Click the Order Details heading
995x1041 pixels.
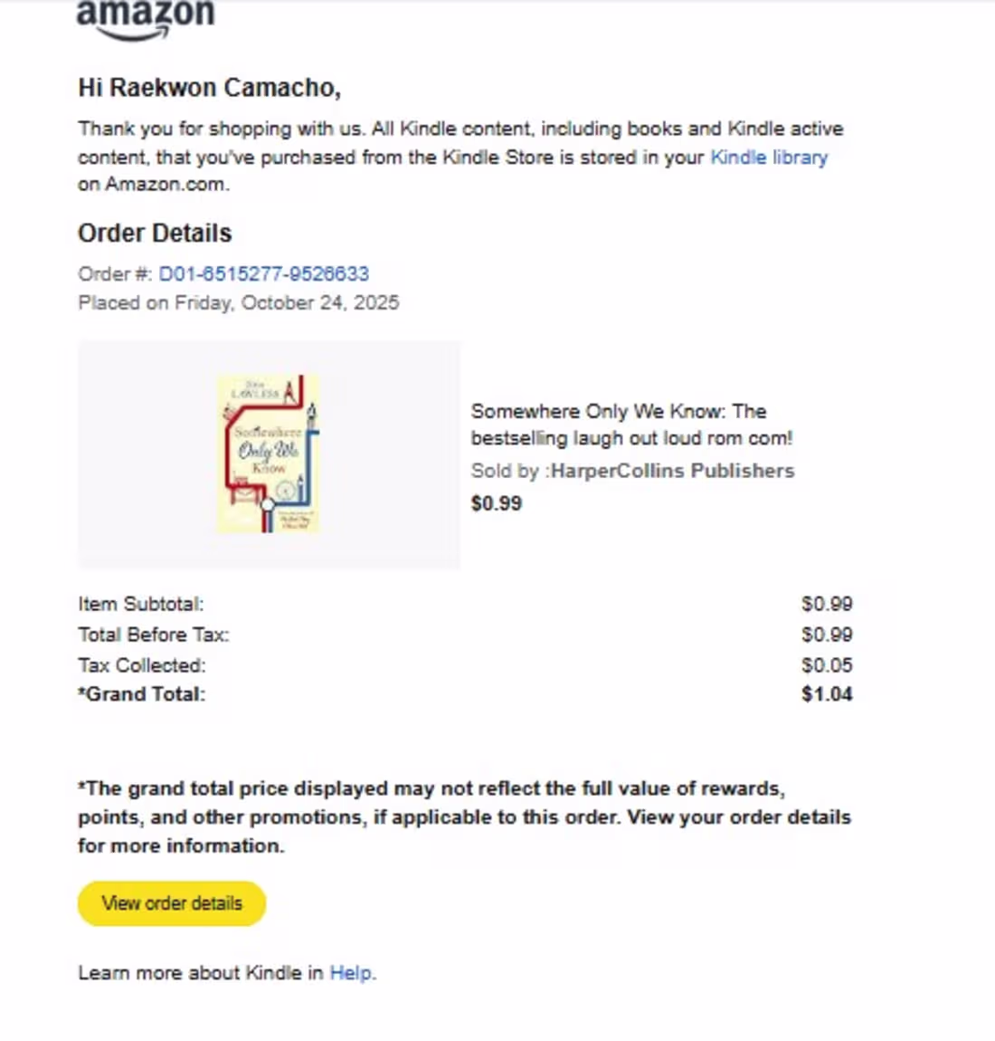(x=155, y=234)
